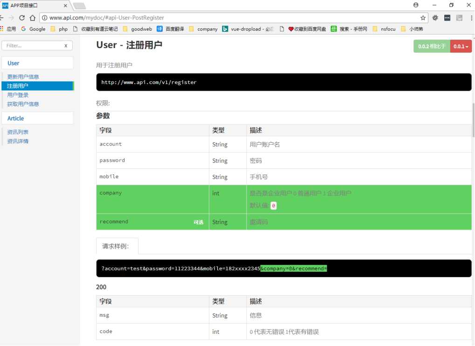
Task: Click the User - 注册用户 page heading
Action: point(129,45)
